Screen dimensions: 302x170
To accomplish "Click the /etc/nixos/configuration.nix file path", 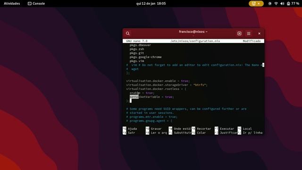I will pos(195,41).
